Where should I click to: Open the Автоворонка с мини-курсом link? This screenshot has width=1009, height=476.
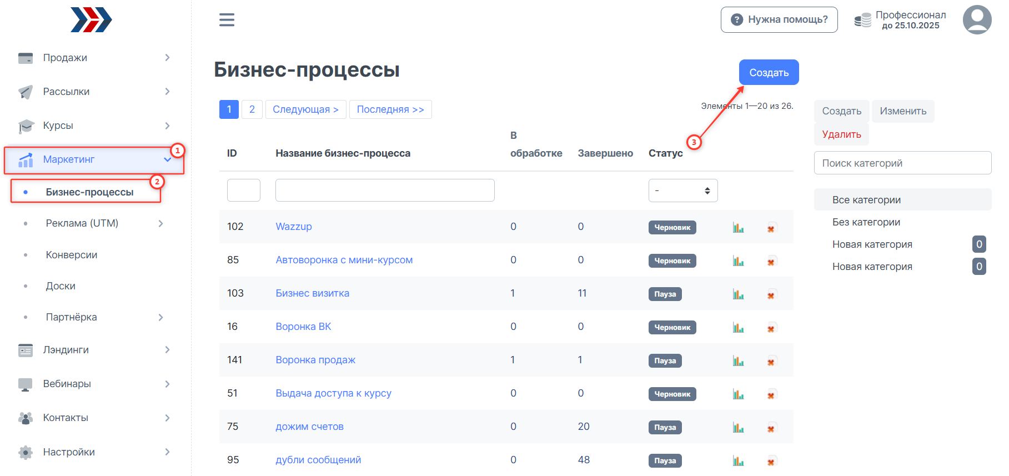tap(344, 260)
